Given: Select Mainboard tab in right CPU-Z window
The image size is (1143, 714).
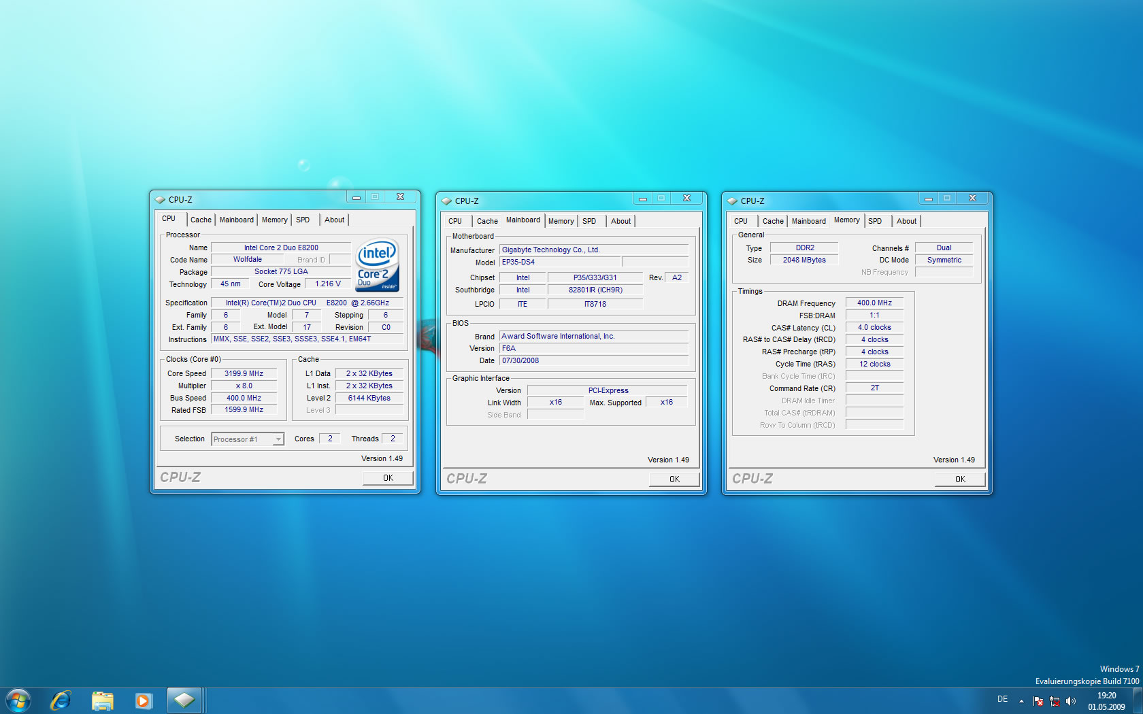Looking at the screenshot, I should (808, 222).
